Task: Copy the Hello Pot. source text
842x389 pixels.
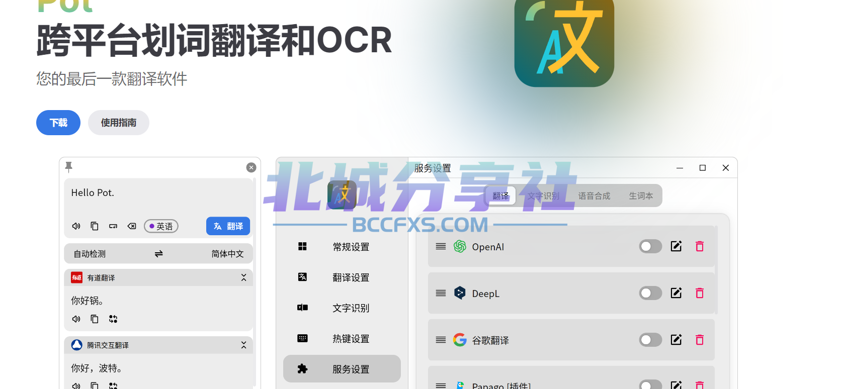Action: tap(95, 226)
